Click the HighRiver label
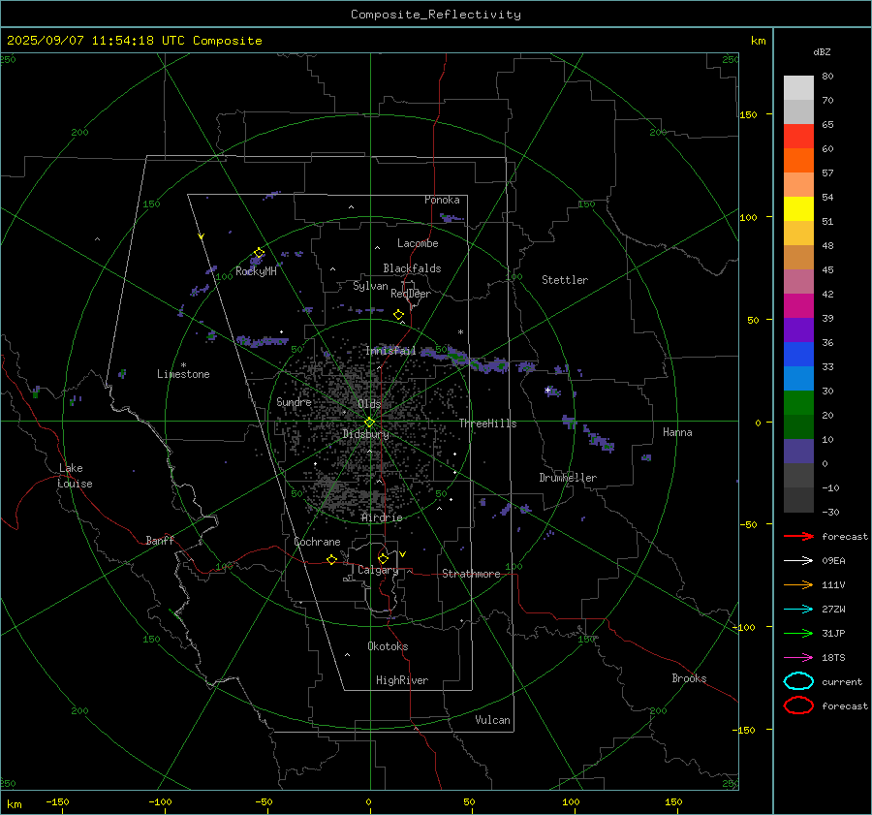Screen dimensions: 872x815 coord(402,680)
